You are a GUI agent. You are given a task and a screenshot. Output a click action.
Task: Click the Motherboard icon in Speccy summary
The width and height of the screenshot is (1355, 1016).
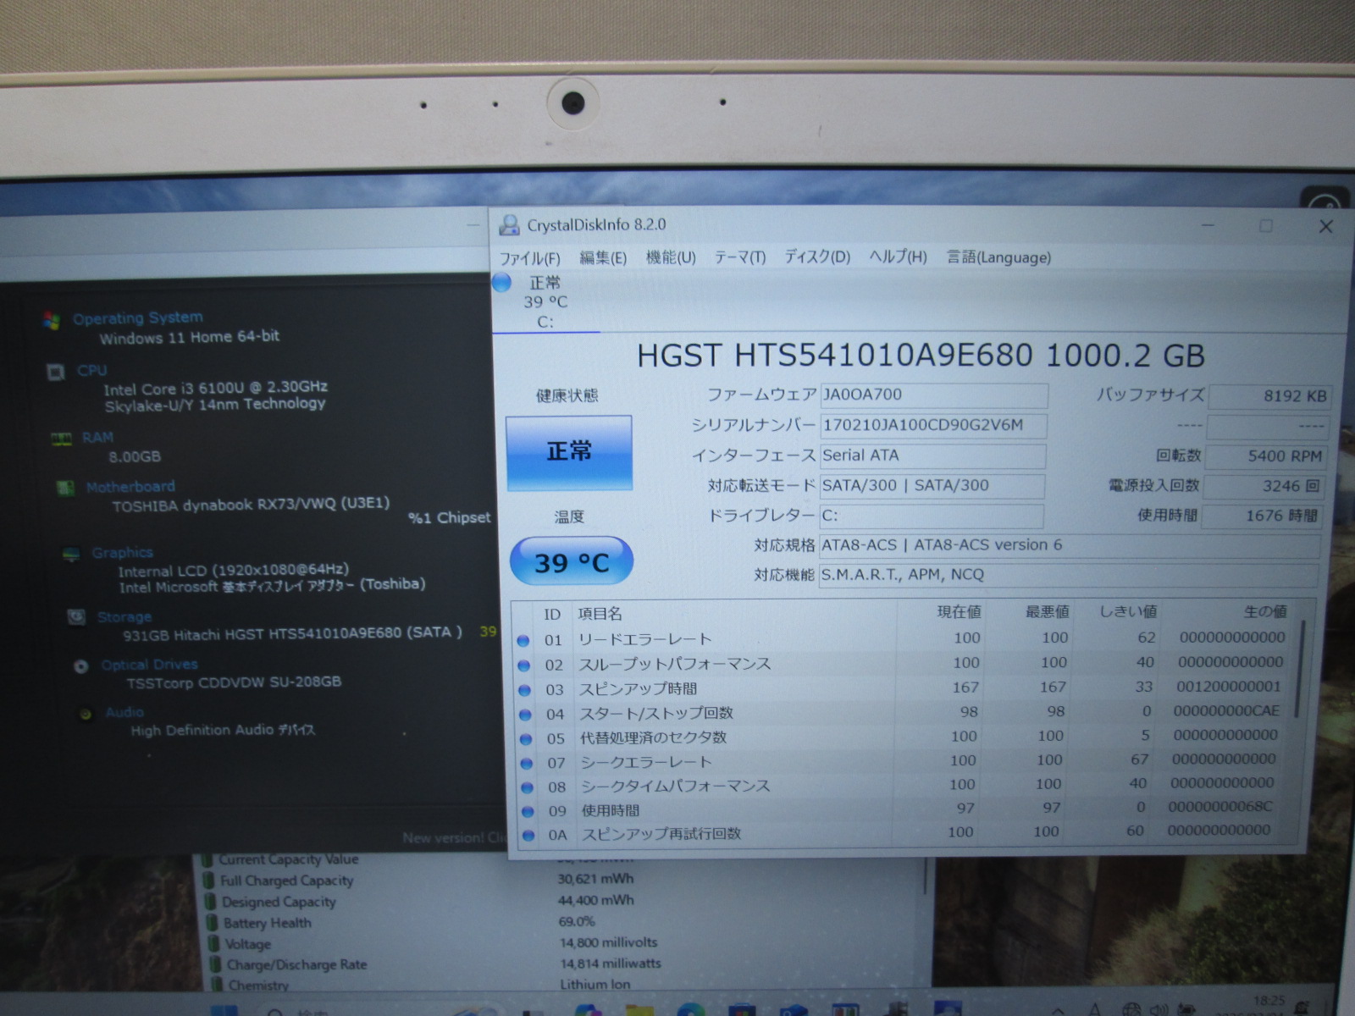(64, 488)
